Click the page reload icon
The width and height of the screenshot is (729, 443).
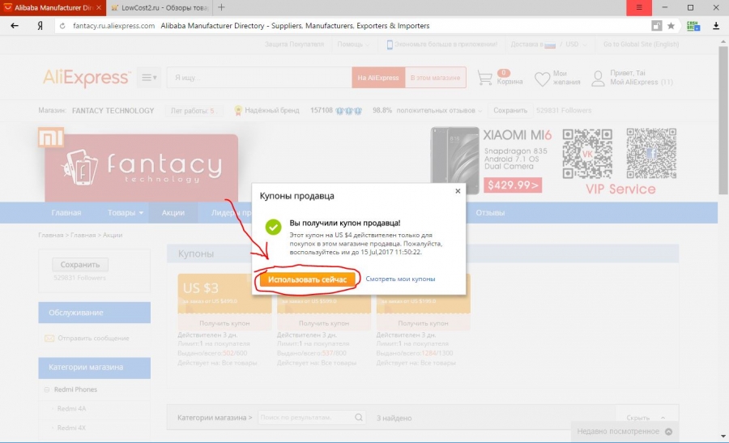click(62, 26)
